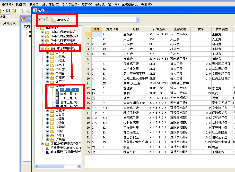Expand the 13德州 folder node
235x172 pixels.
coord(47,123)
